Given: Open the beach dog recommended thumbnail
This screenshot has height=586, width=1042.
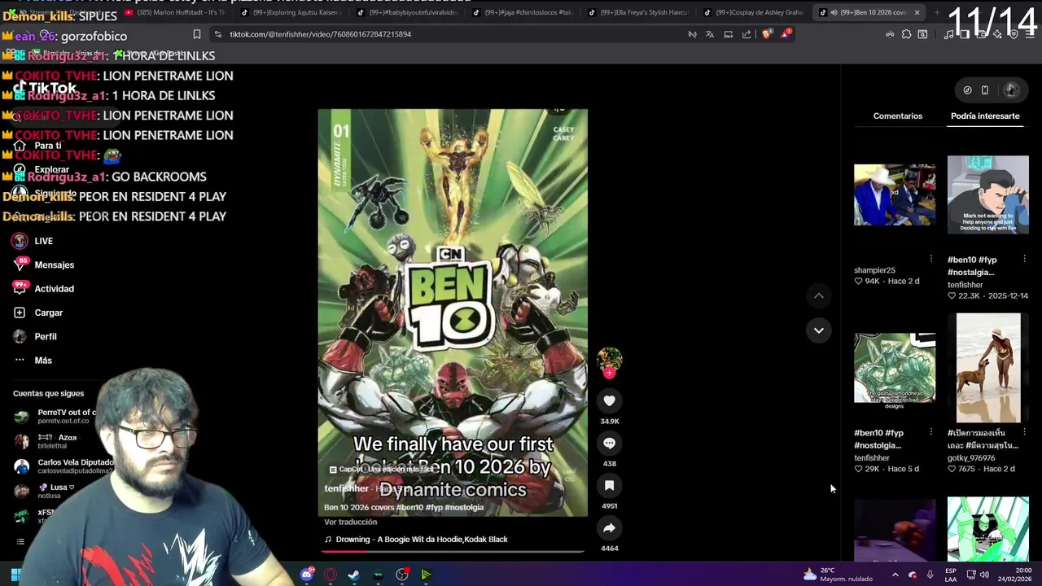Looking at the screenshot, I should pyautogui.click(x=987, y=368).
